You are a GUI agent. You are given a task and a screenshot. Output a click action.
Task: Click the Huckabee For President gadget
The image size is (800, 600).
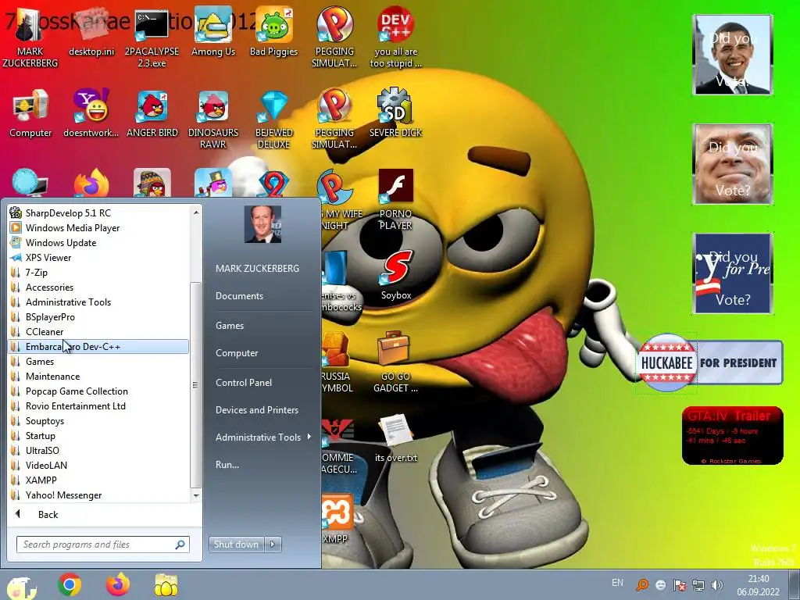(710, 362)
